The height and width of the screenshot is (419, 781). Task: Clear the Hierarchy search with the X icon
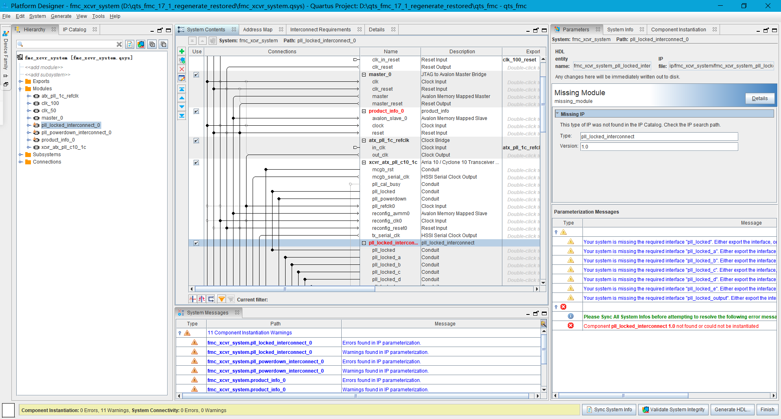click(x=119, y=44)
